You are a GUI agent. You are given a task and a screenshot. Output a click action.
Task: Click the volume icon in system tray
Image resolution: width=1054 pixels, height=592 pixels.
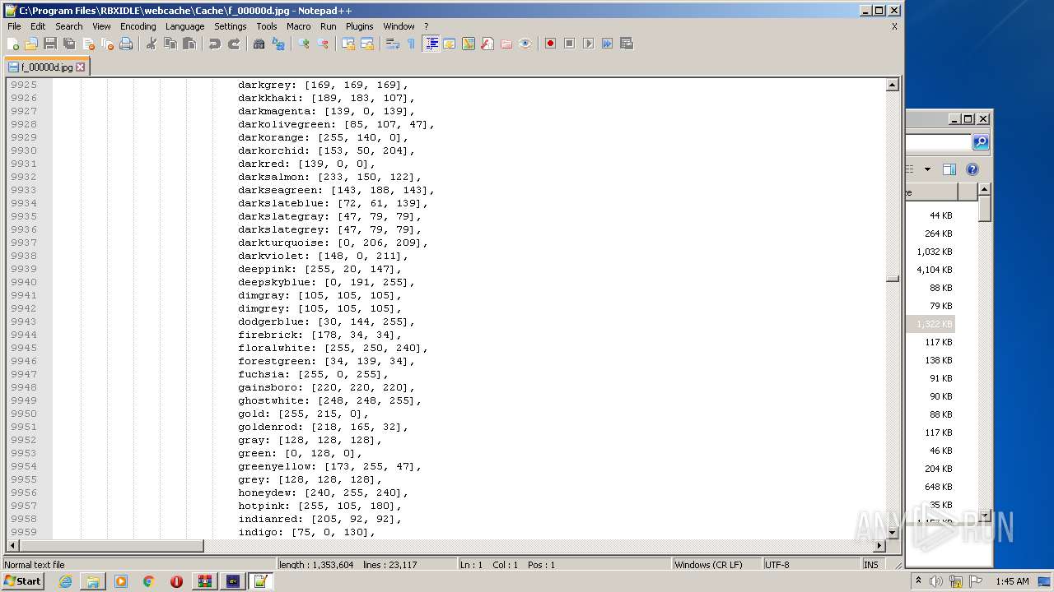point(936,581)
